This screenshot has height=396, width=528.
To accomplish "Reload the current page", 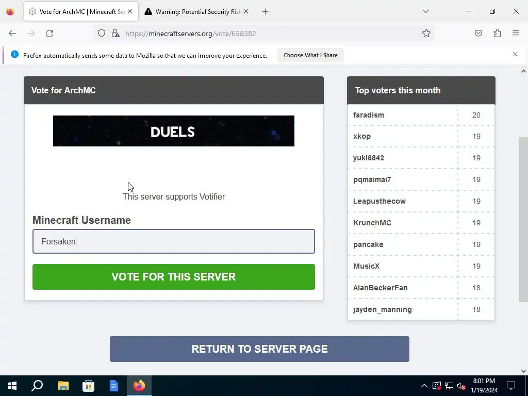I will click(49, 34).
